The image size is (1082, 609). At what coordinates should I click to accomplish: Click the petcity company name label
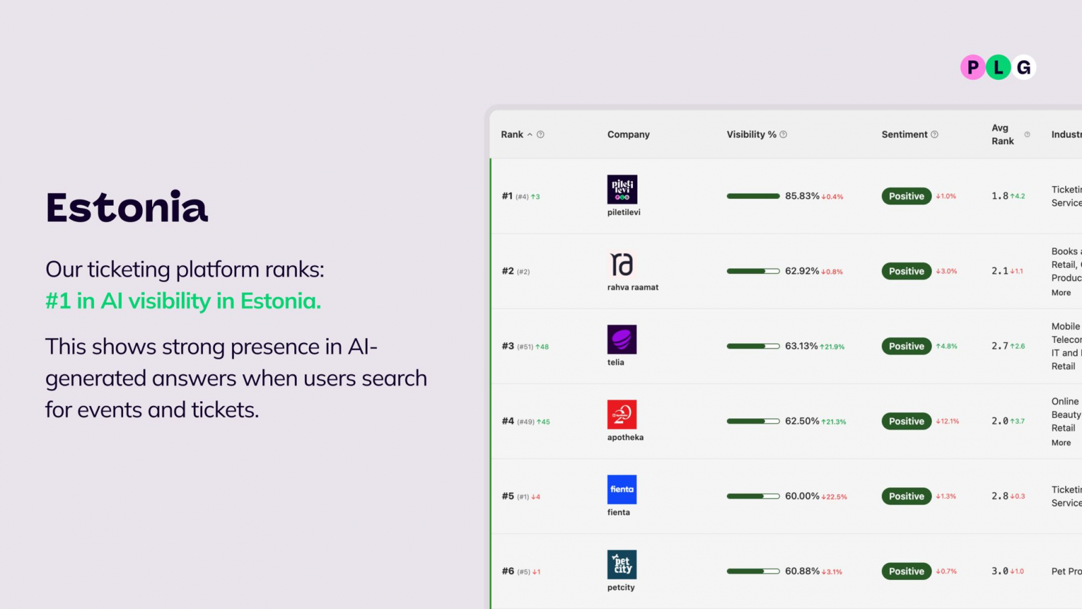pyautogui.click(x=621, y=588)
